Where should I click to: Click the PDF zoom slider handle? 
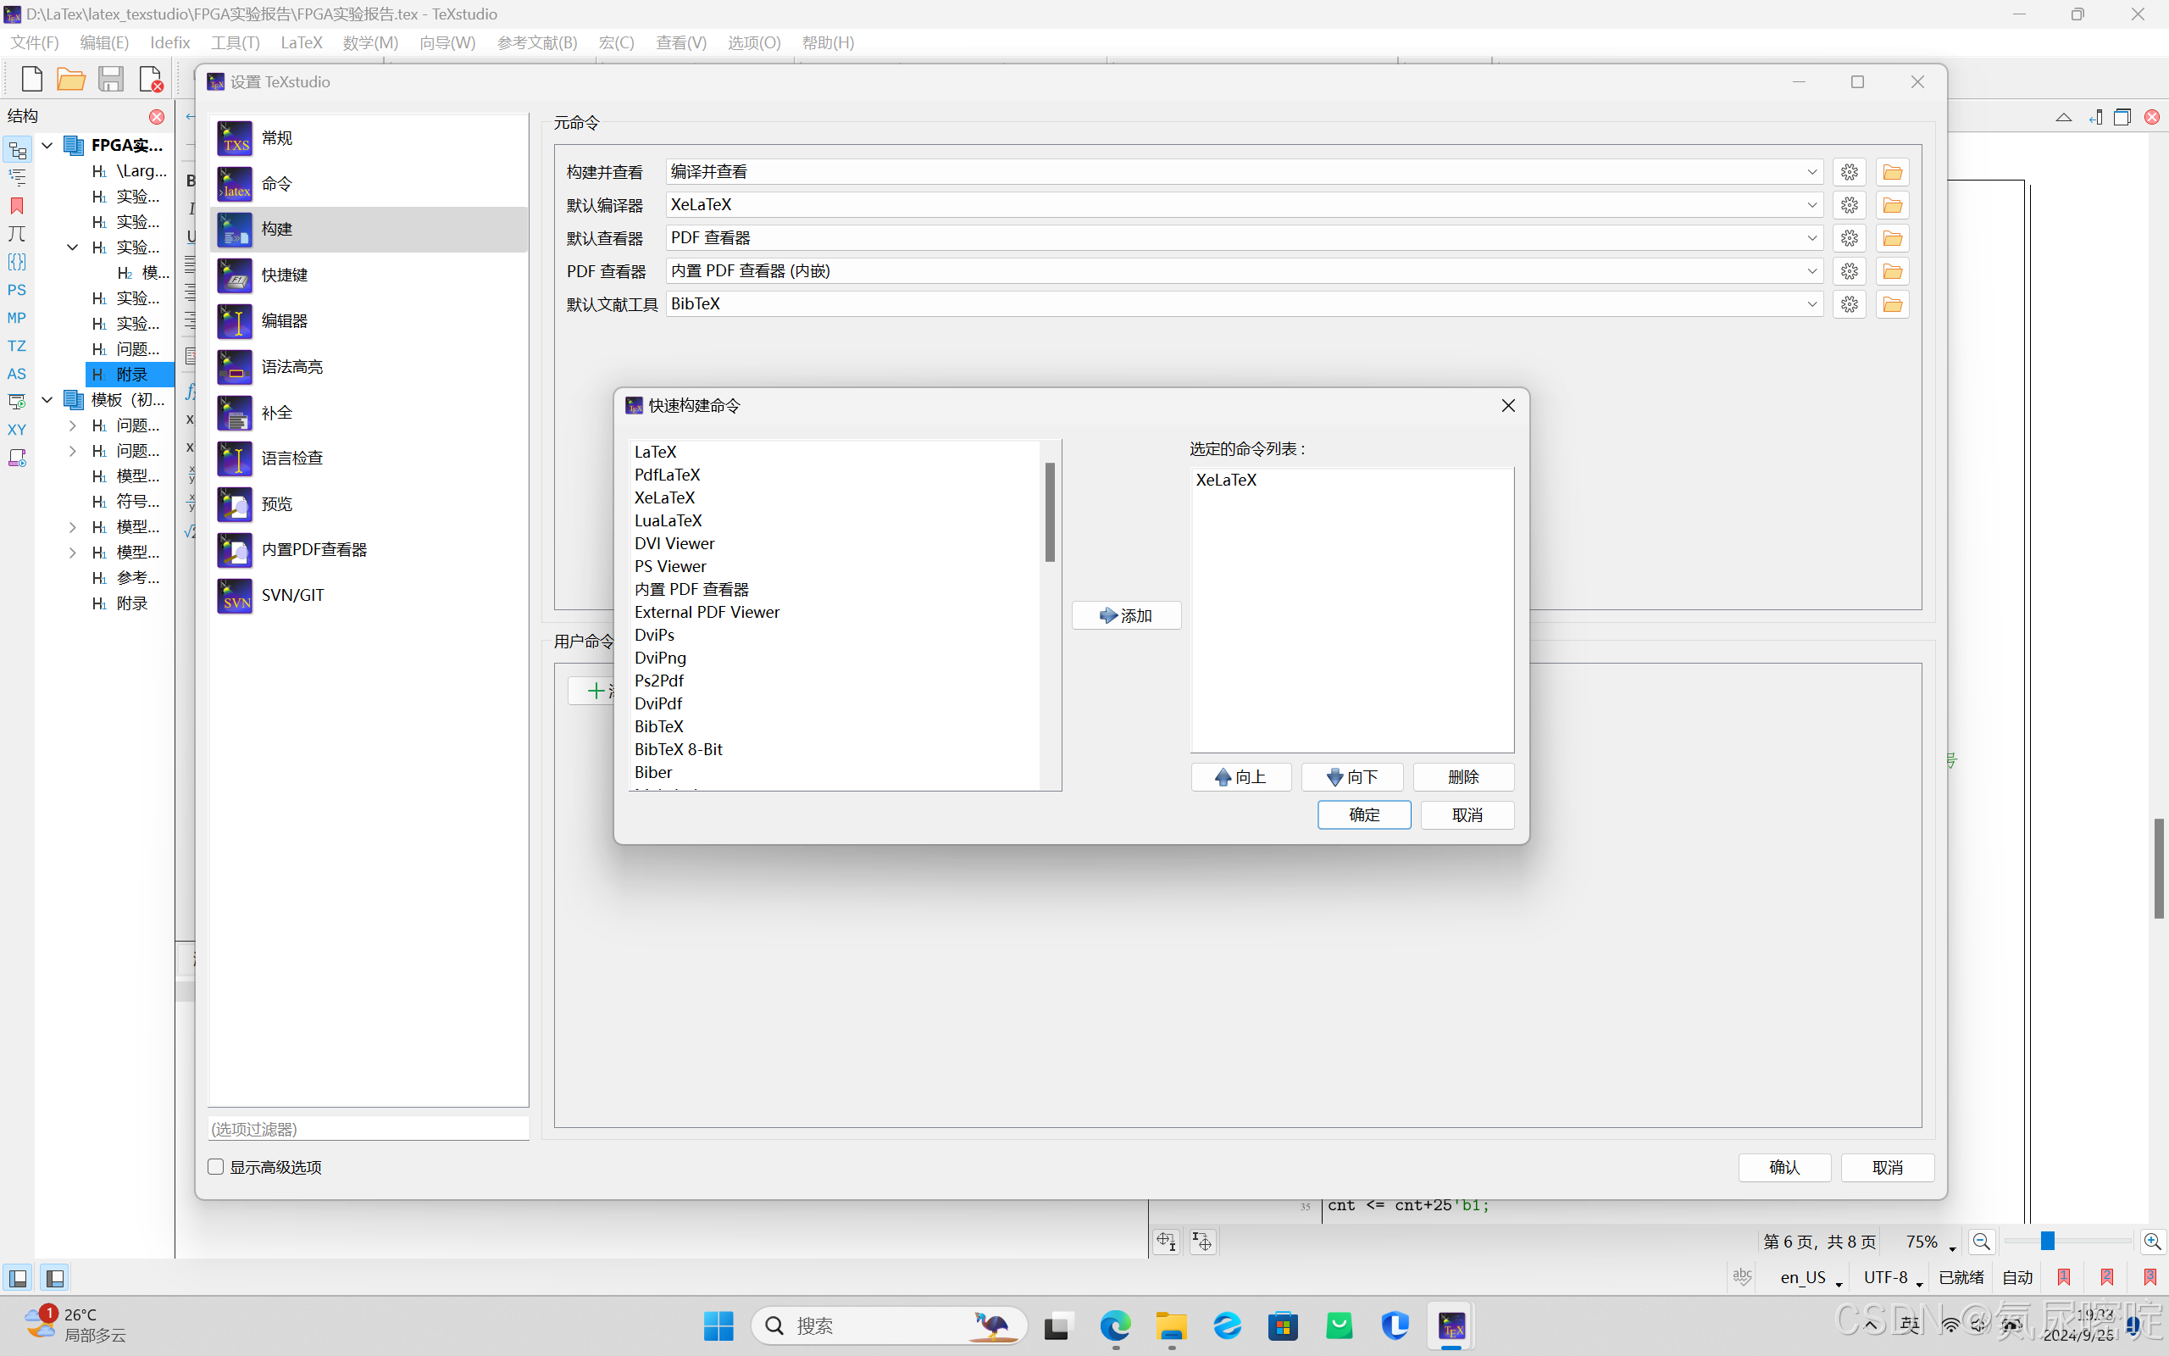click(x=2047, y=1242)
